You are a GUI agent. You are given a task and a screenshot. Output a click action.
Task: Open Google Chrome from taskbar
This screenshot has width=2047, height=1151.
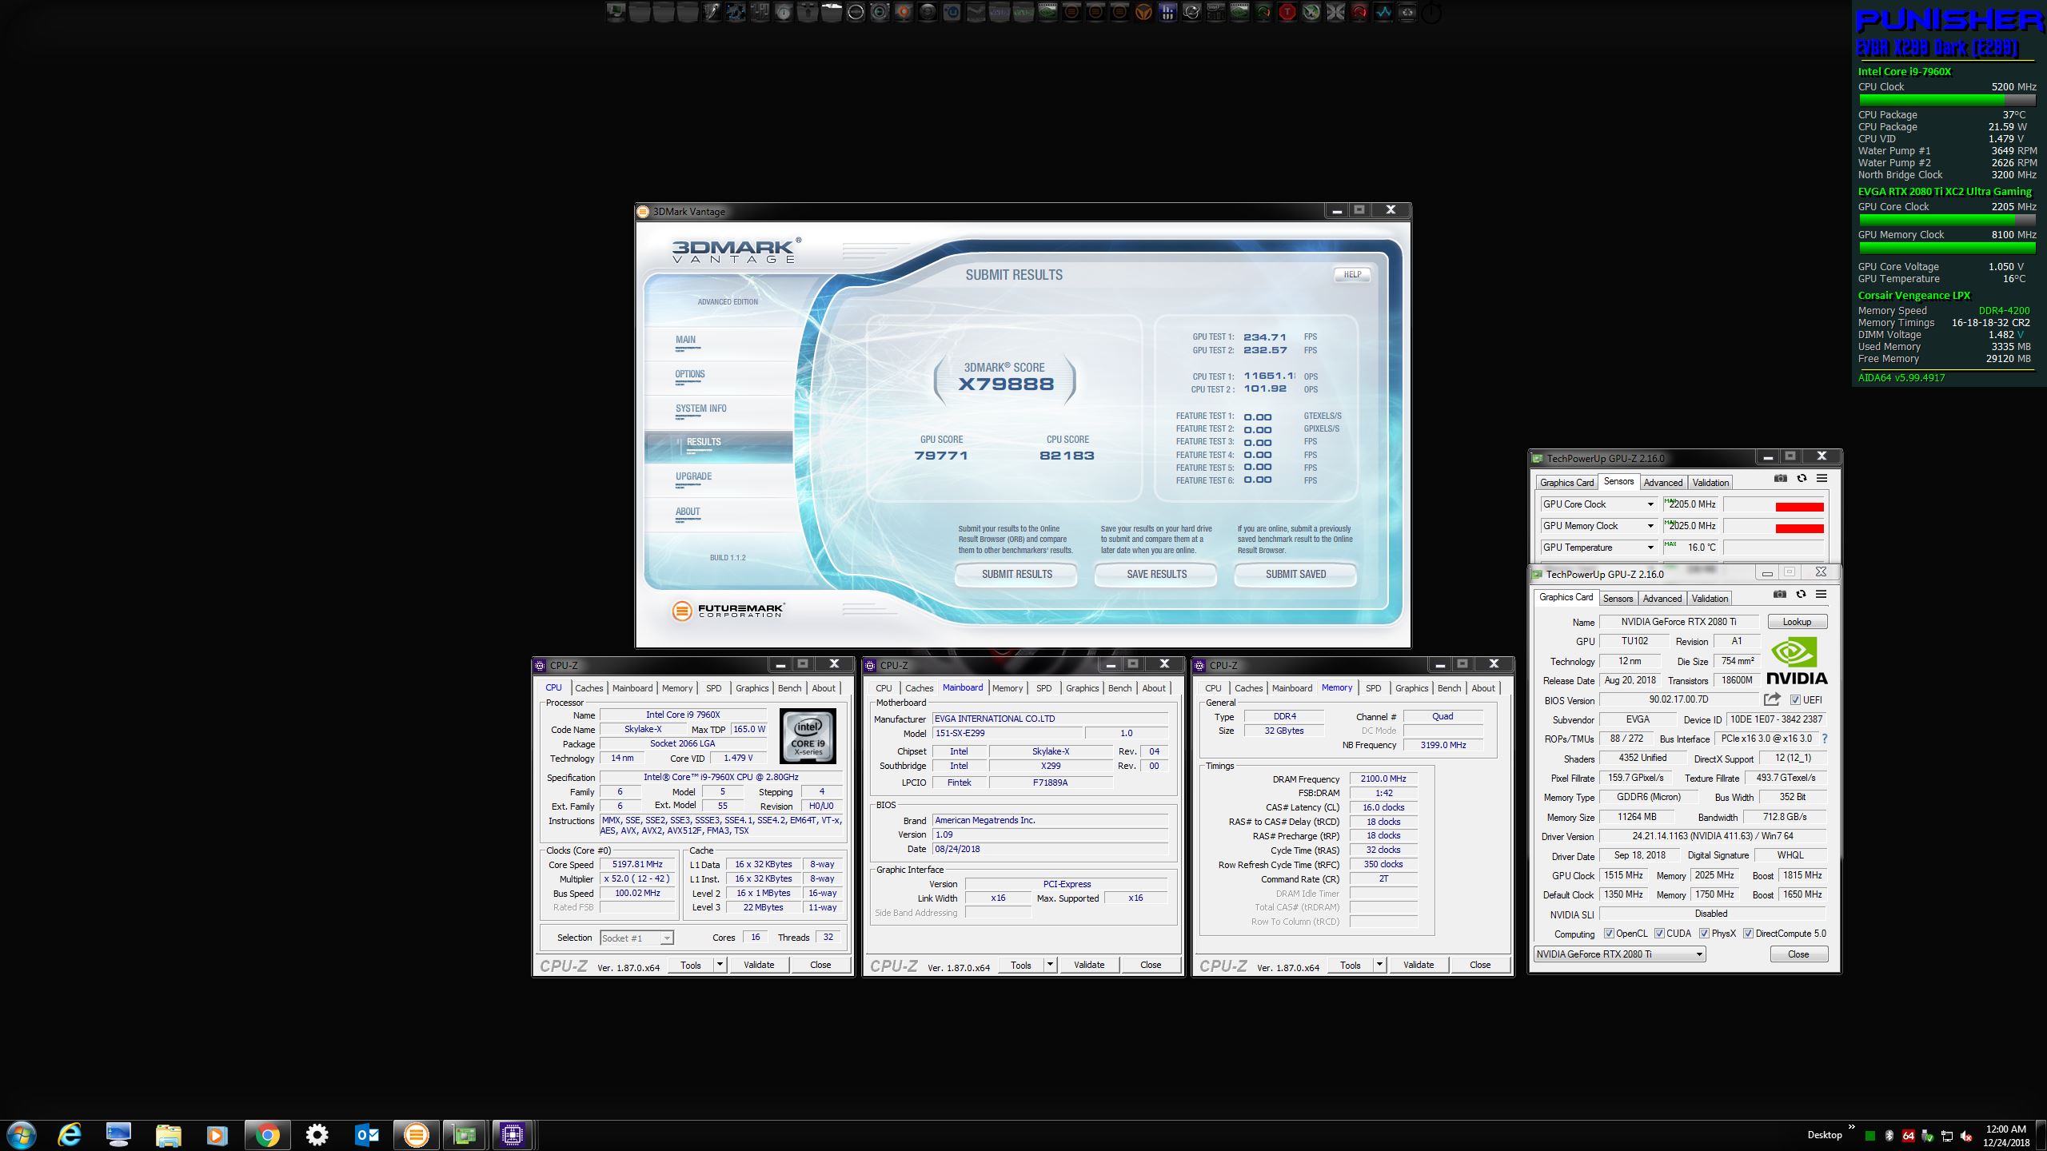click(267, 1134)
